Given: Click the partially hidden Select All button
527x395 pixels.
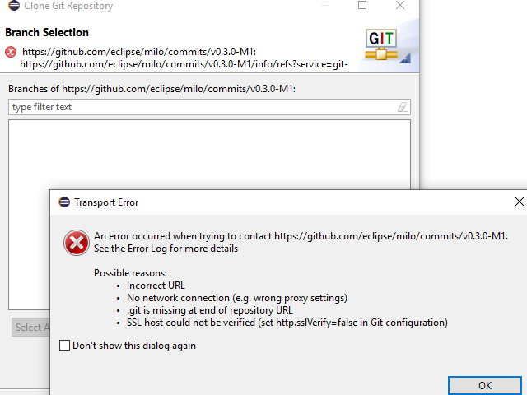Looking at the screenshot, I should tap(30, 328).
